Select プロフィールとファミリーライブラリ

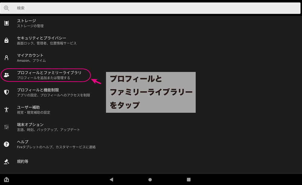pos(49,75)
